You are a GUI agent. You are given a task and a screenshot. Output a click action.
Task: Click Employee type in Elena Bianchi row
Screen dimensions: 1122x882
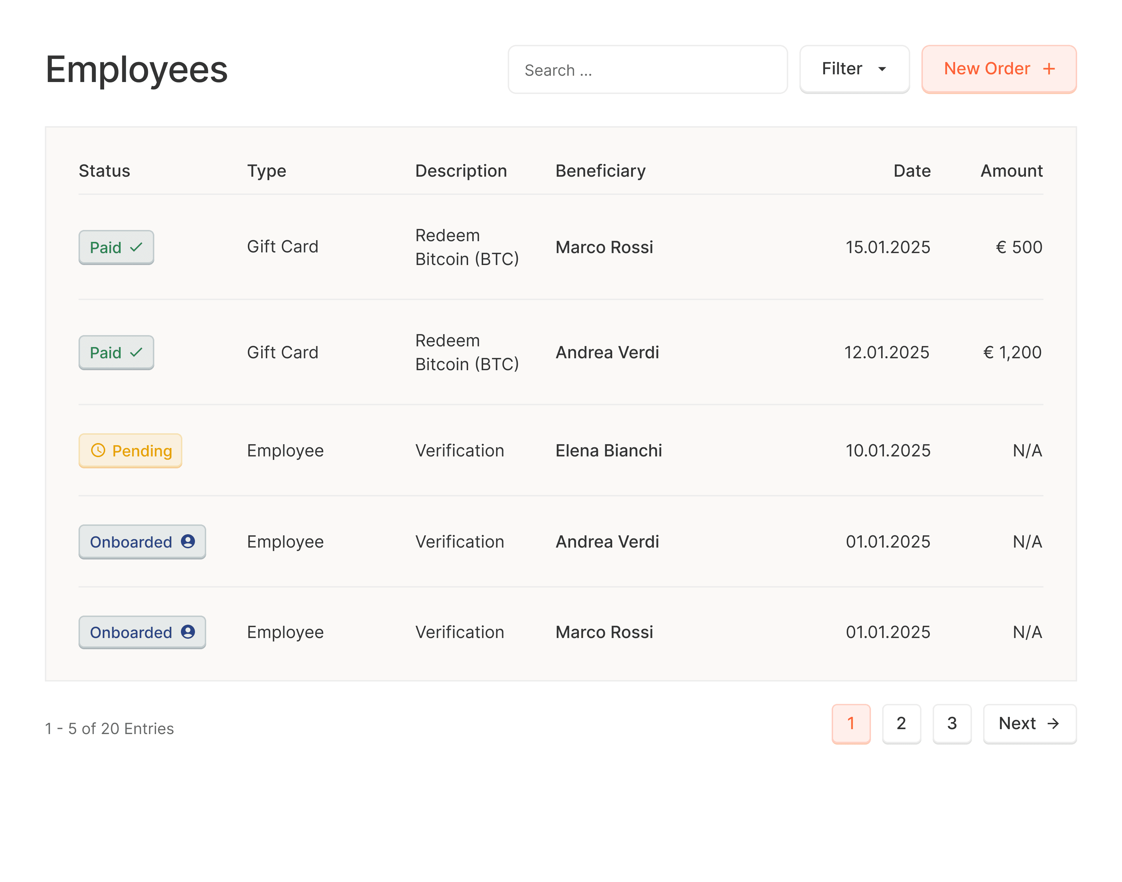coord(285,451)
